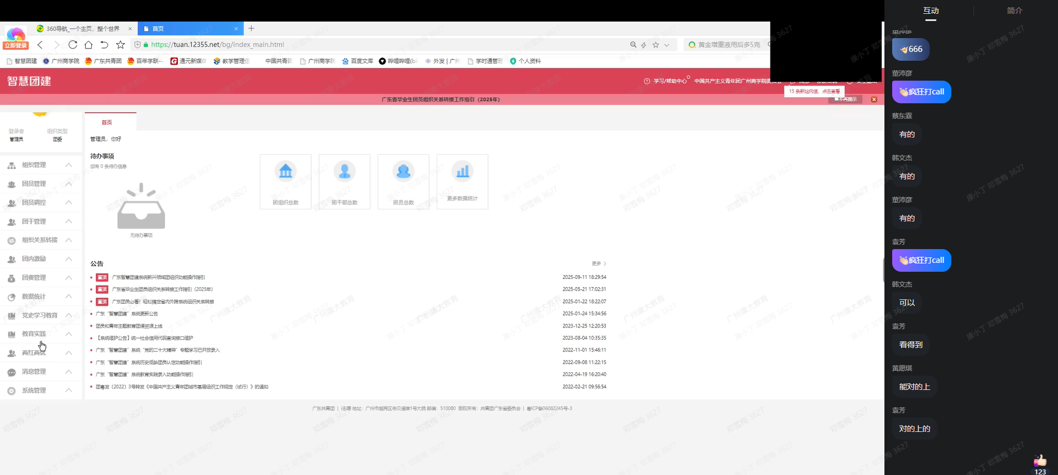Open 更多 announcements link
1058x475 pixels.
pos(599,264)
